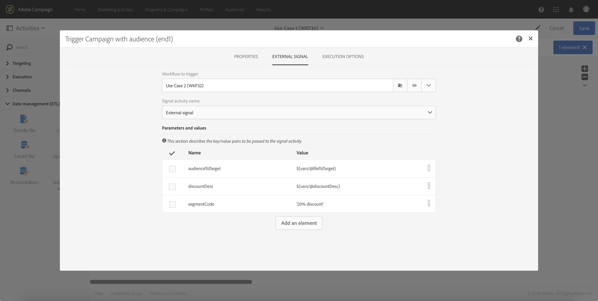Select the Reconciliation activity icon
598x301 pixels.
tap(24, 171)
